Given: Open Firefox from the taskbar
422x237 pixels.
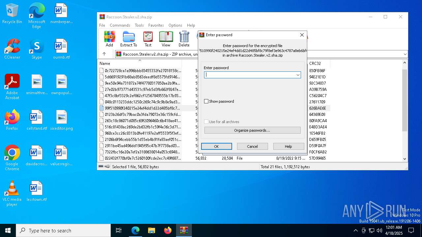Looking at the screenshot, I should click(167, 230).
